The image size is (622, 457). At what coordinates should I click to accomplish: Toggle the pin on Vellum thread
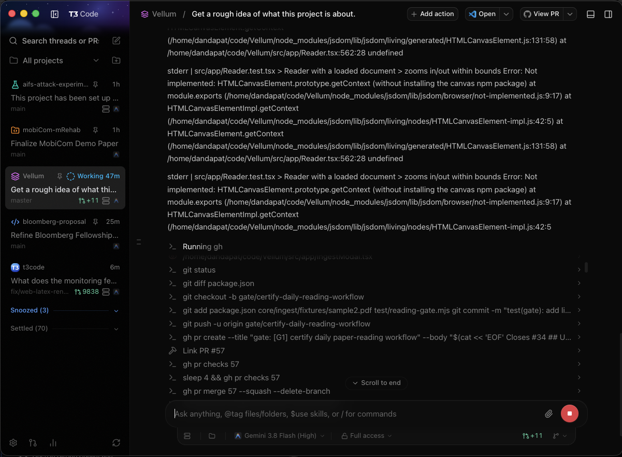pos(60,176)
